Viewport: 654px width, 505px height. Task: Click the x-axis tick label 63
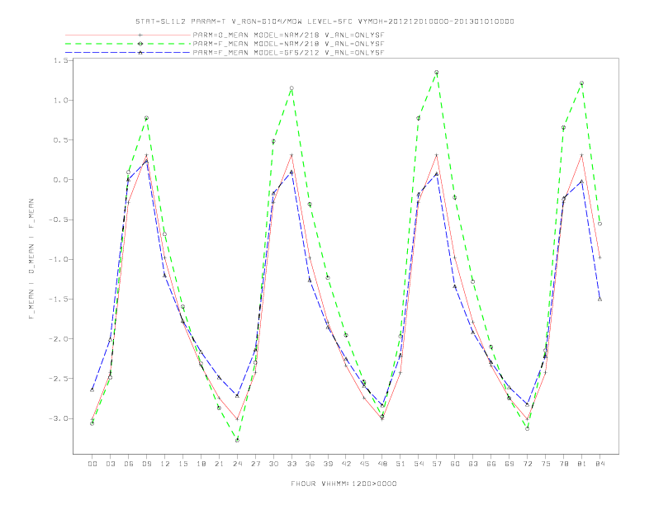tap(473, 464)
